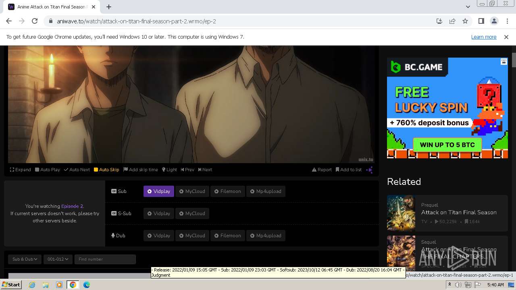Open the tab search dropdown
Viewport: 516px width, 290px height.
point(468,7)
